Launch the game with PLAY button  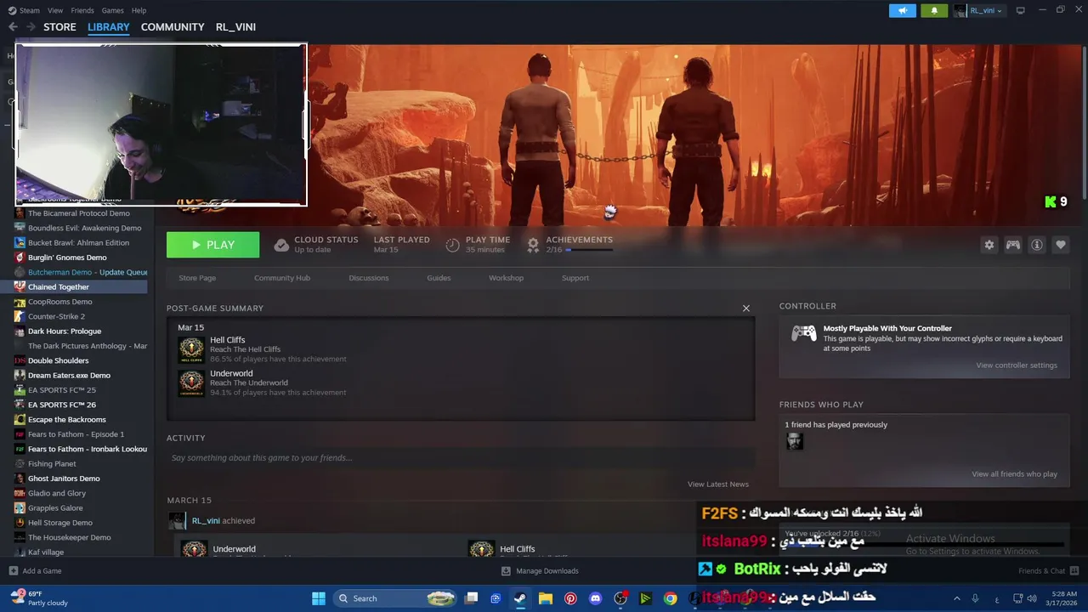212,245
